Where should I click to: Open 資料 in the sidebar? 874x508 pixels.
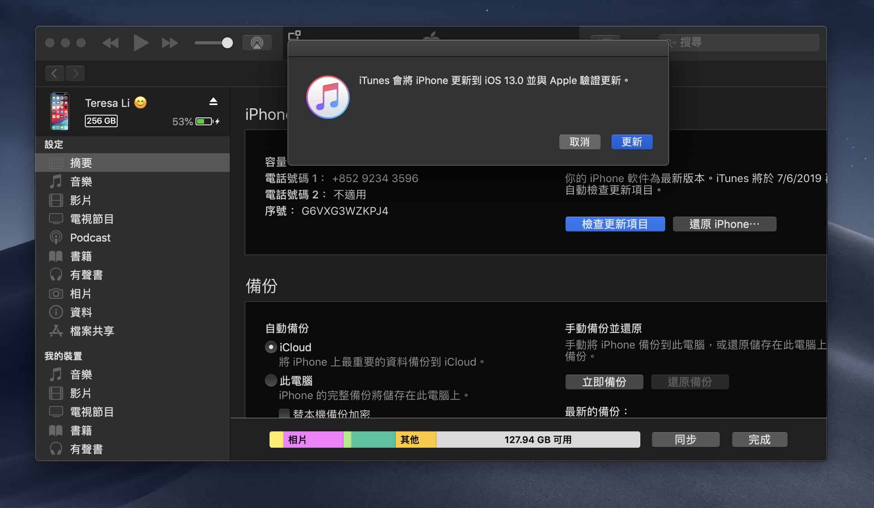point(132,312)
